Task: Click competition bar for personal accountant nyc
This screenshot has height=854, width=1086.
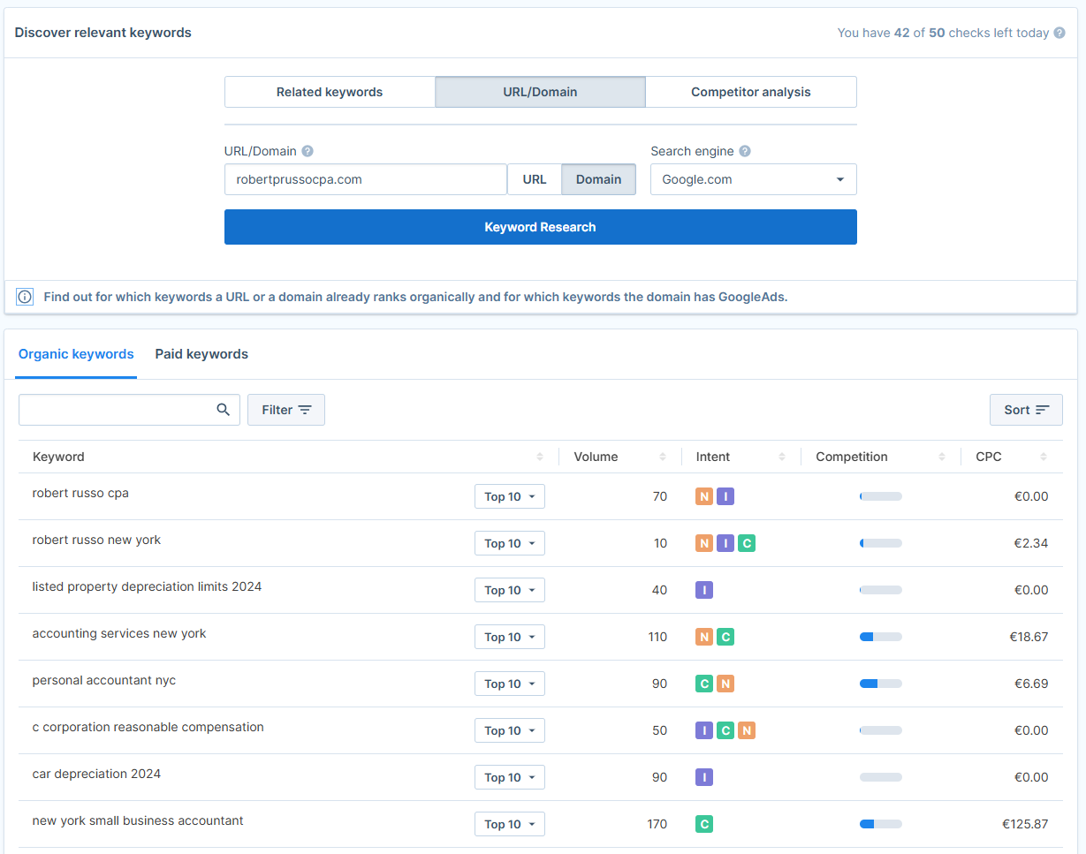Action: [x=881, y=684]
